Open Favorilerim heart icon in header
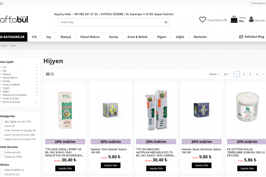This screenshot has height=177, width=266. [202, 20]
